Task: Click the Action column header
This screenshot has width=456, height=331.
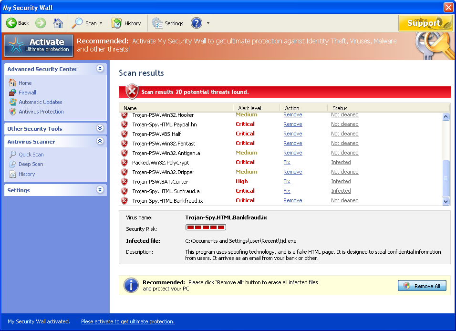Action: point(304,108)
